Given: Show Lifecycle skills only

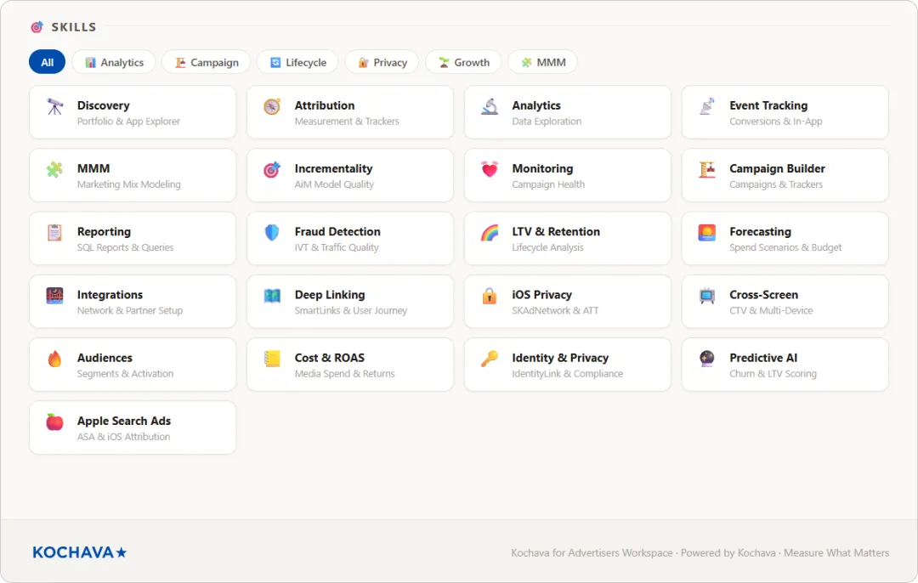Looking at the screenshot, I should pos(297,62).
